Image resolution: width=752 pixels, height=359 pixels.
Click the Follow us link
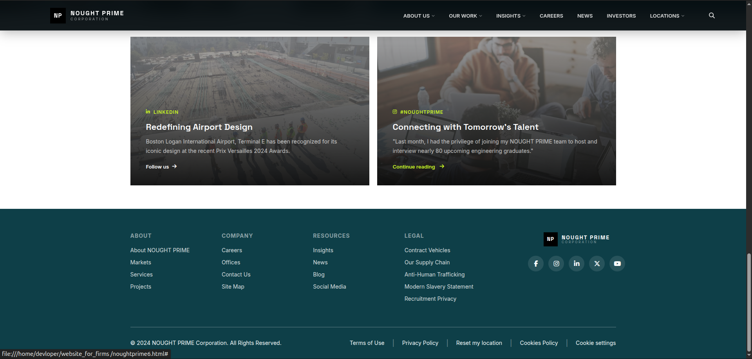[161, 167]
